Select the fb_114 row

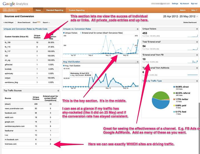[31, 47]
